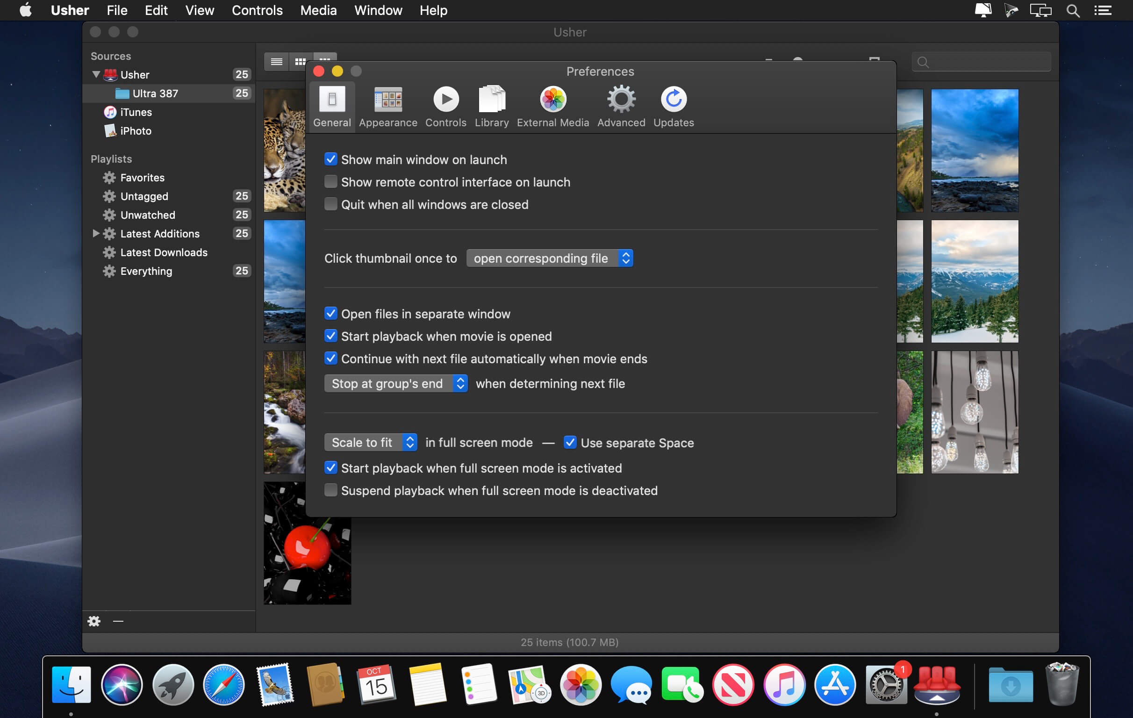
Task: Select the External Media preferences icon
Action: coord(552,106)
